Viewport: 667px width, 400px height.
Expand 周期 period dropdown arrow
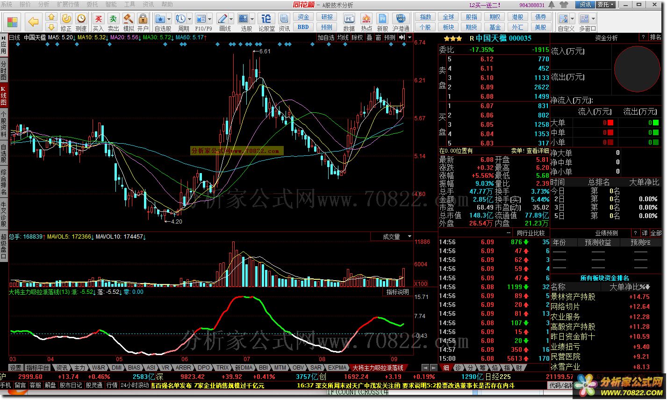189,19
